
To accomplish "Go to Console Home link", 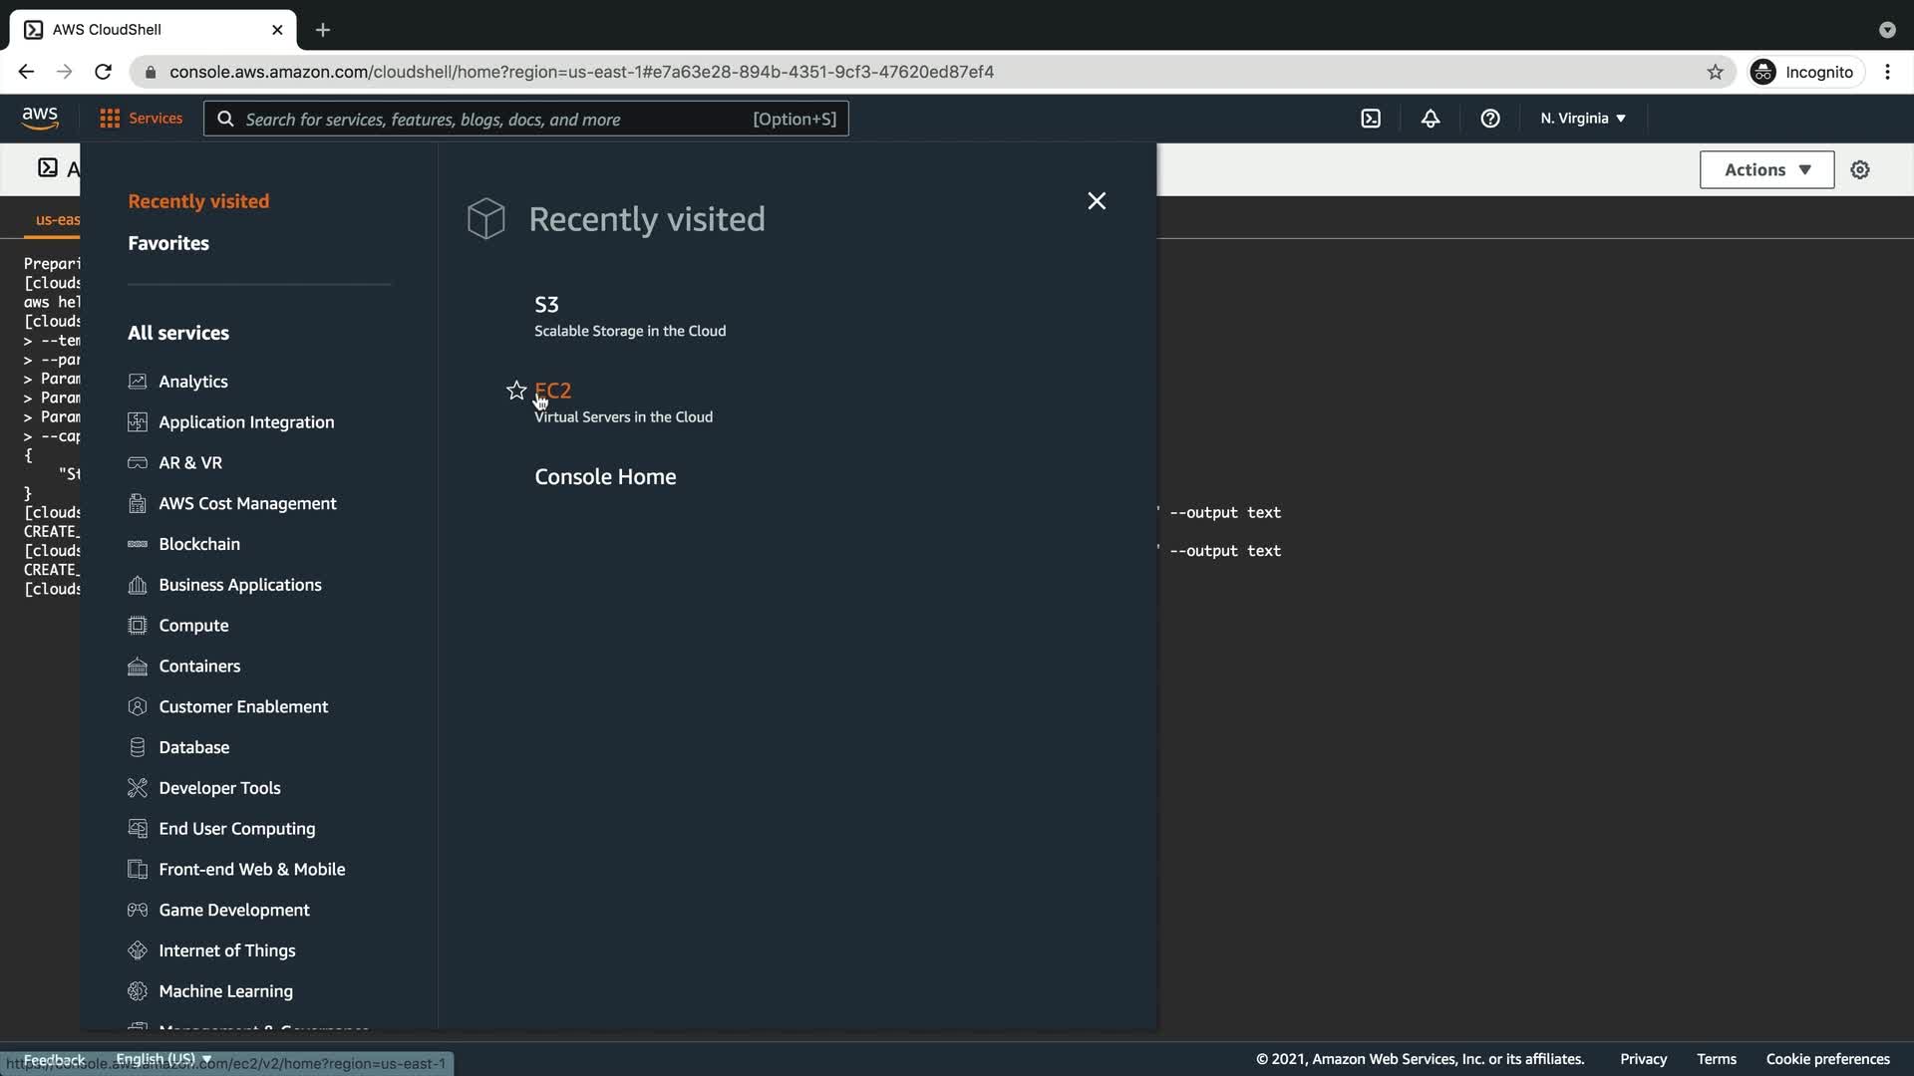I will tap(605, 477).
